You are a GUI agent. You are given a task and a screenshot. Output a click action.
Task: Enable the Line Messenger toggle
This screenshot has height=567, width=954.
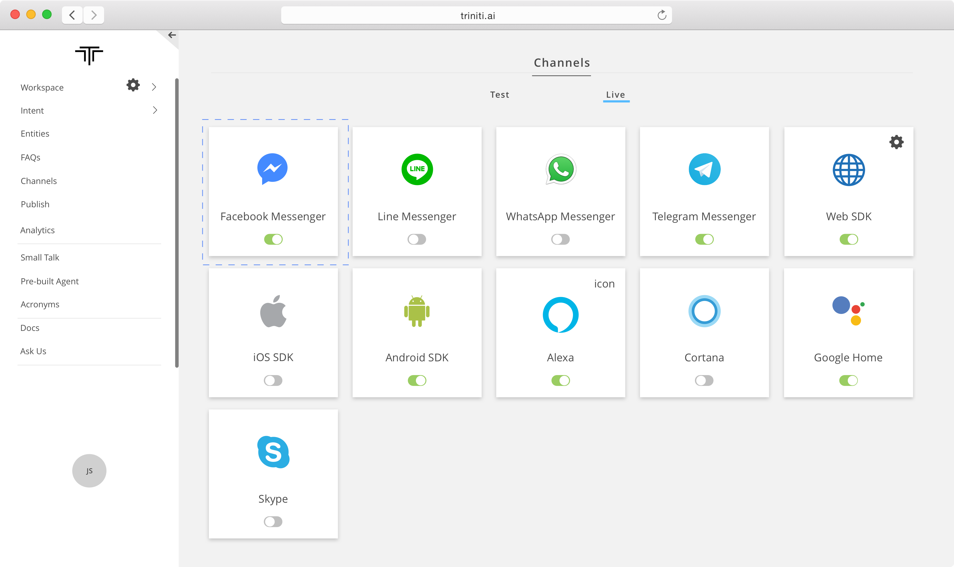(416, 240)
